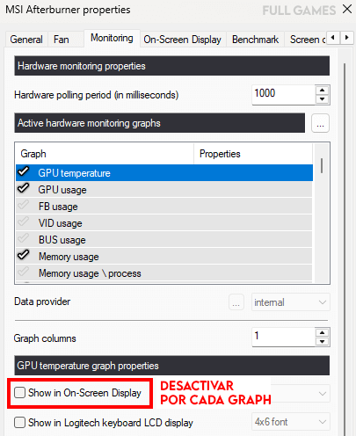Click the Data provider ellipsis button
This screenshot has width=356, height=436.
(236, 302)
